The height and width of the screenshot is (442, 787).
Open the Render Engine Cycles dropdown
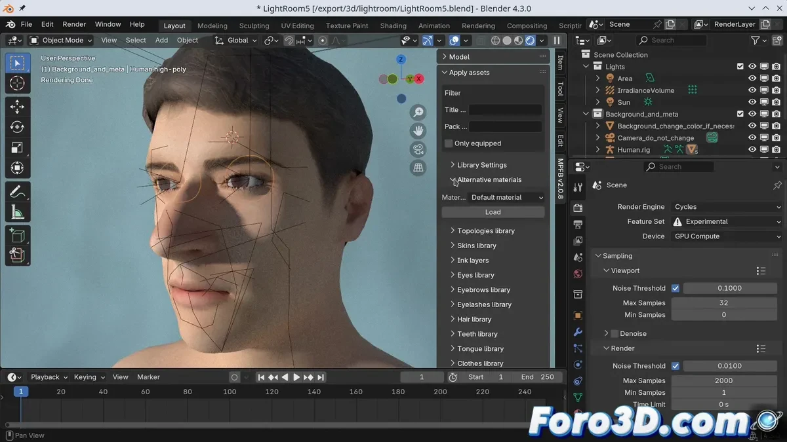coord(727,207)
